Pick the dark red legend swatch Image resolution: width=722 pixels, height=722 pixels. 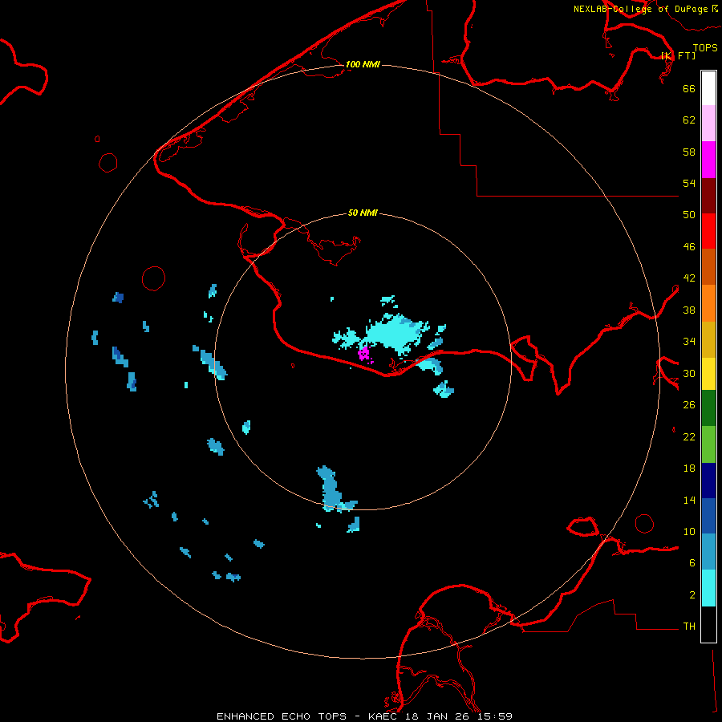tap(708, 195)
